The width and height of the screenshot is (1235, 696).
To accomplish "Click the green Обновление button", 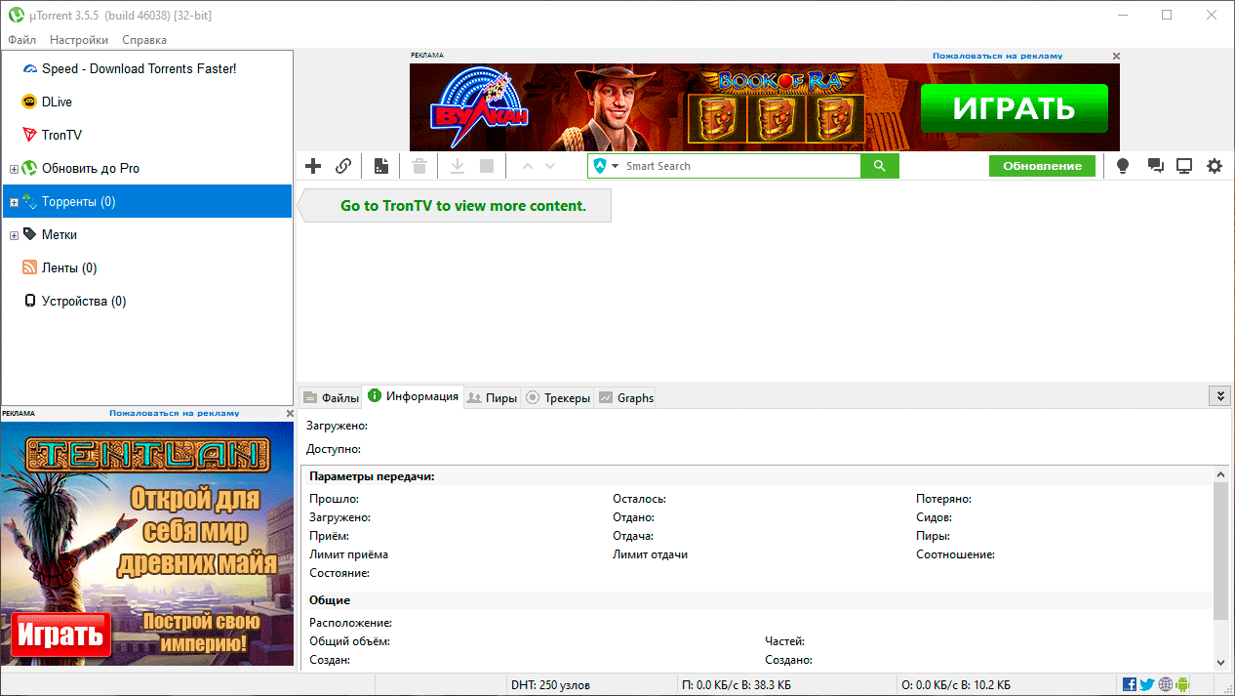I will 1042,166.
